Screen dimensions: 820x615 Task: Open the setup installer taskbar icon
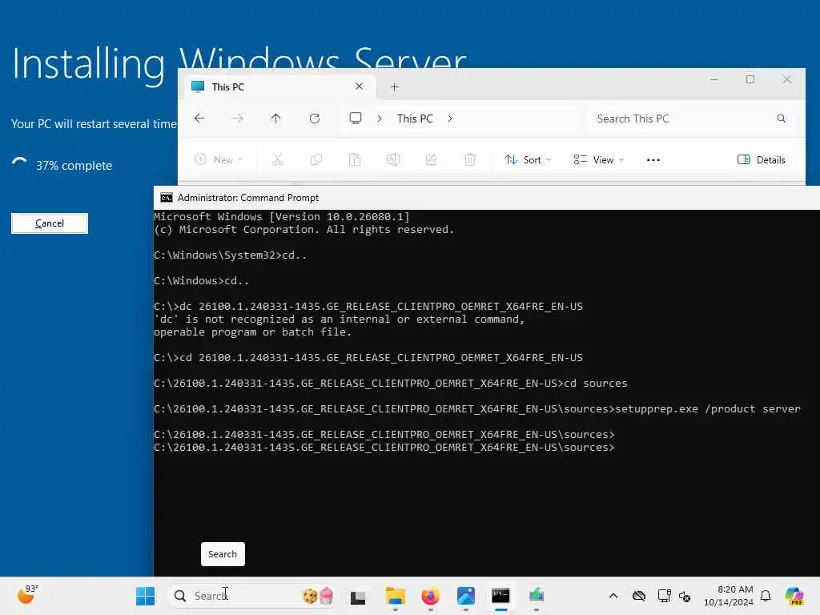click(x=536, y=596)
